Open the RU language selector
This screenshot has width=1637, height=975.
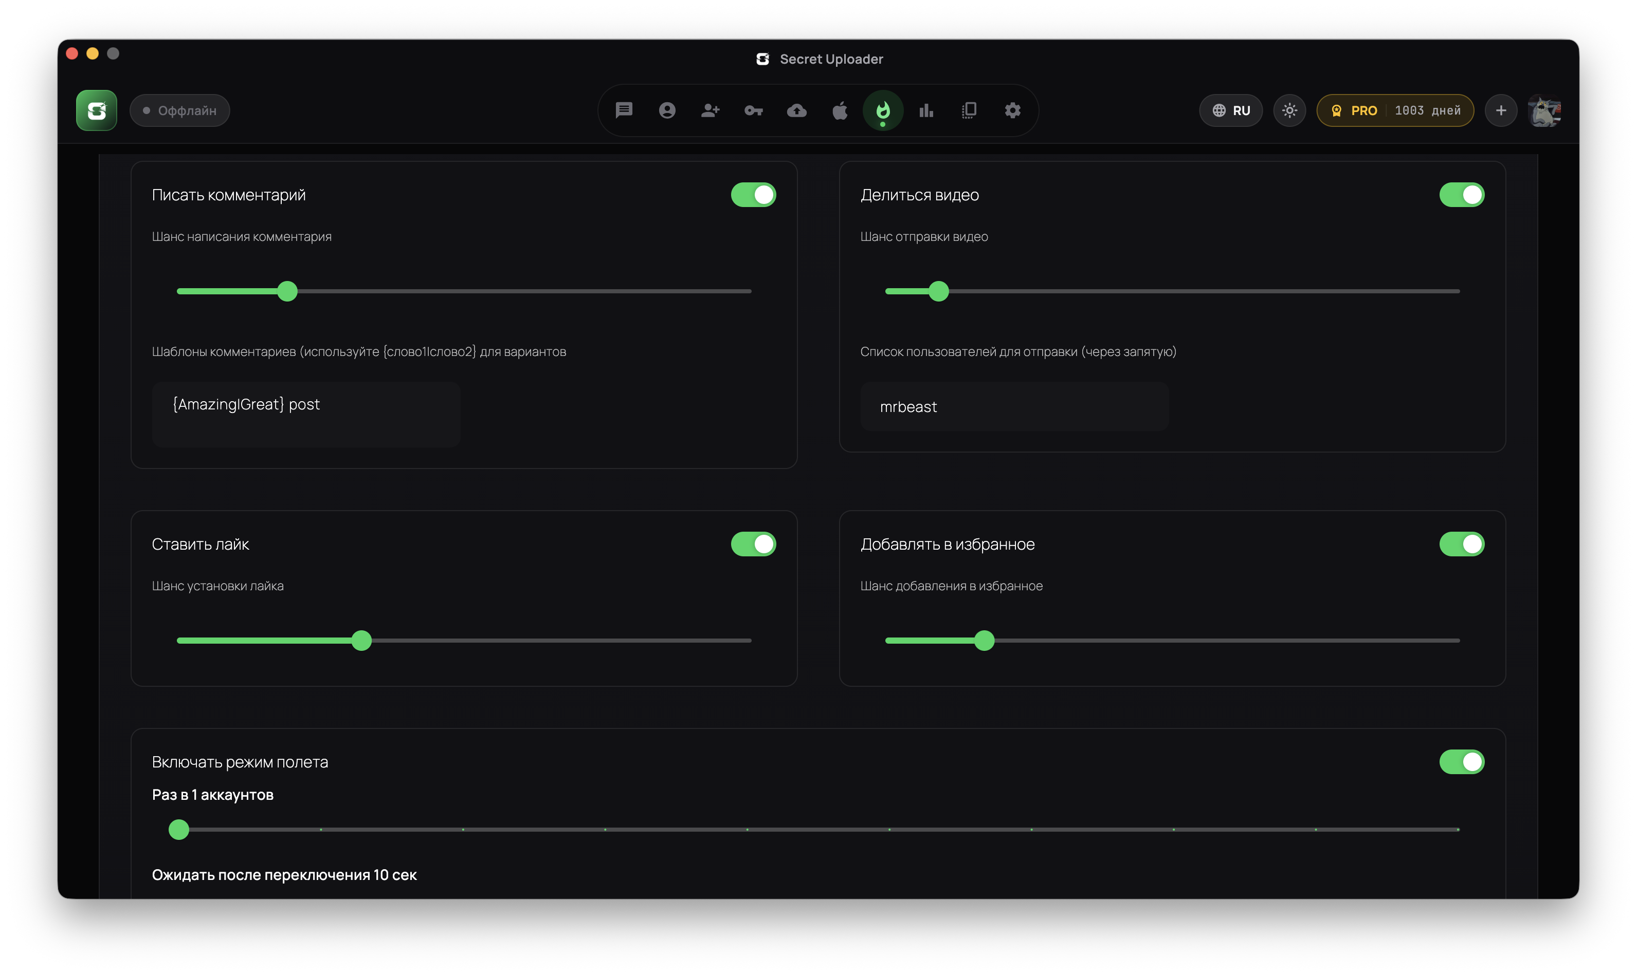(1231, 110)
